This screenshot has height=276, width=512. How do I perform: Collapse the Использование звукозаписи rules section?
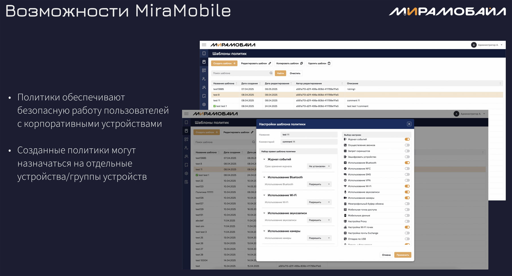tap(264, 213)
